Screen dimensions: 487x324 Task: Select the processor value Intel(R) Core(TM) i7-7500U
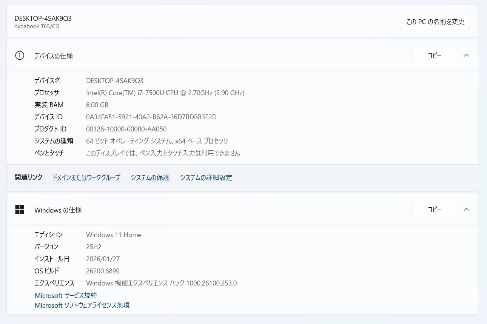click(x=165, y=93)
